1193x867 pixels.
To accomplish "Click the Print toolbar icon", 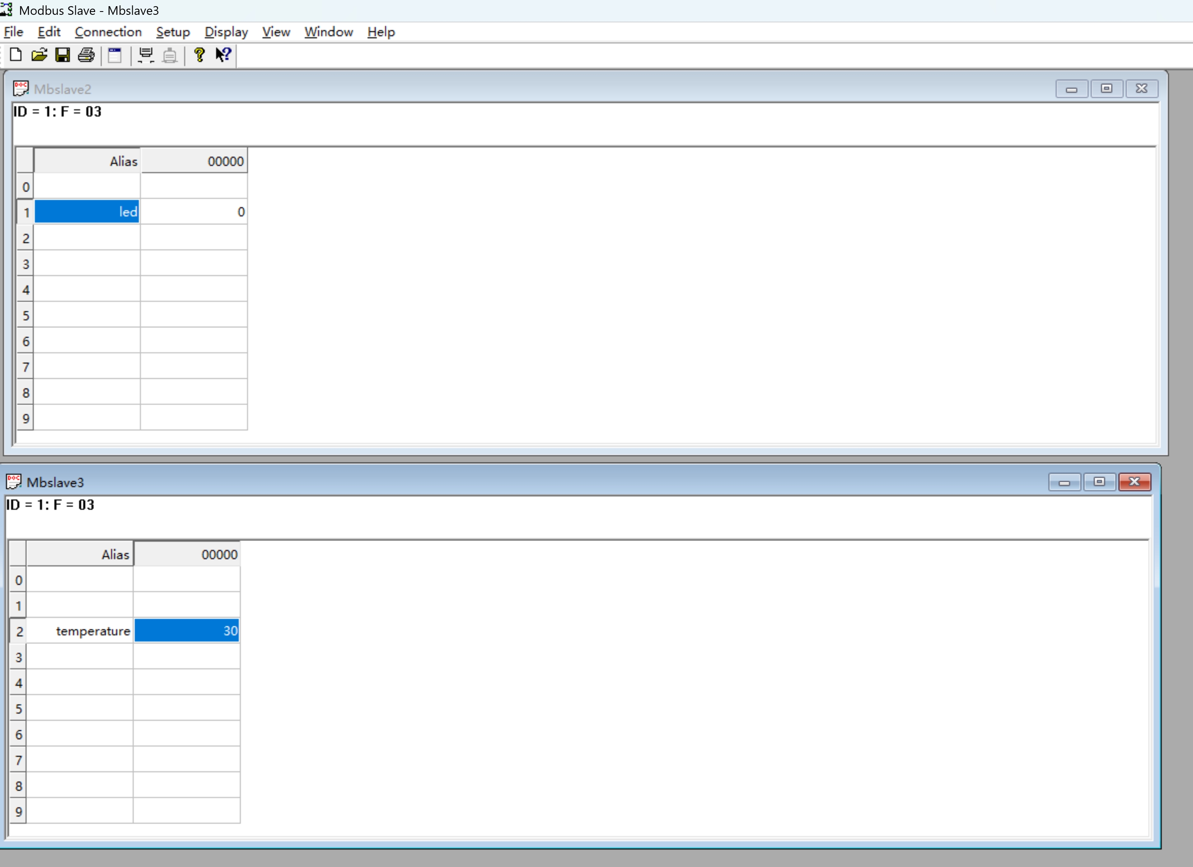I will pos(86,55).
